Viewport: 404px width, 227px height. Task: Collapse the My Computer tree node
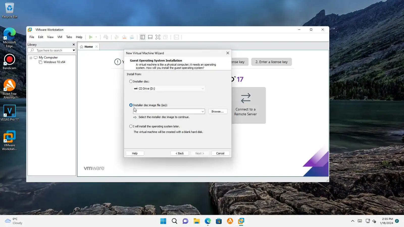[x=31, y=58]
